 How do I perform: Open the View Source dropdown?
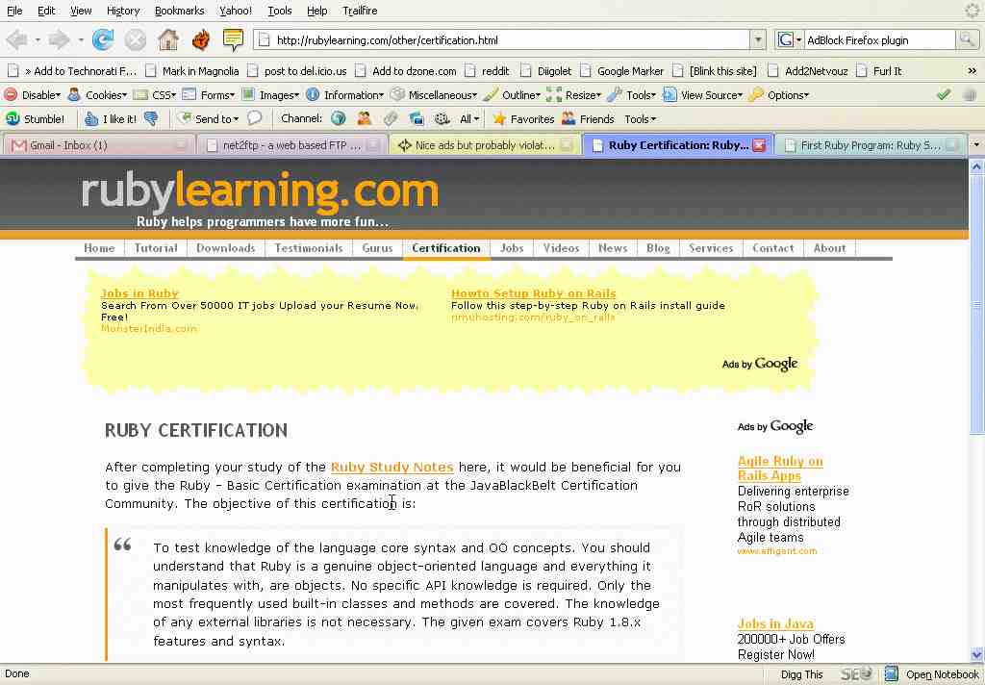click(x=703, y=95)
